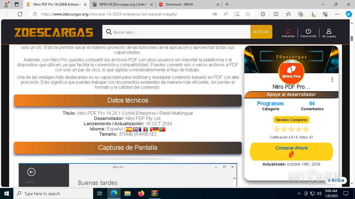Open collections icon
Viewport: 355px width, 199px height.
[301, 14]
